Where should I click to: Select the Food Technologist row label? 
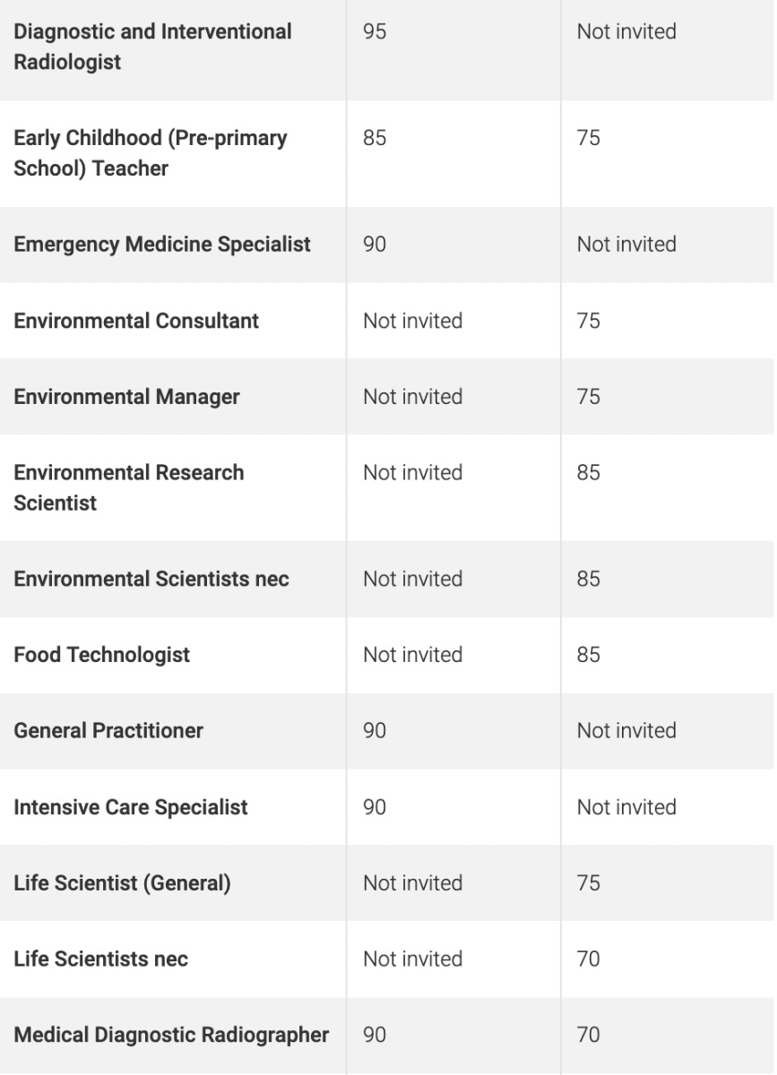pyautogui.click(x=101, y=655)
